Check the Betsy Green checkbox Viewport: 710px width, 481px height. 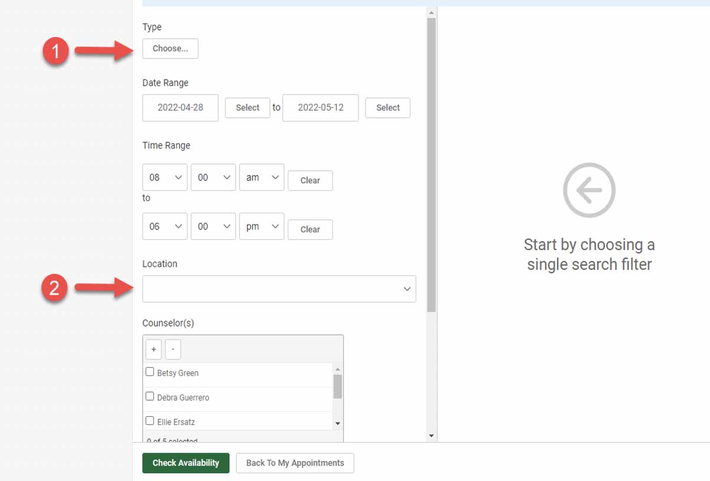pyautogui.click(x=150, y=372)
